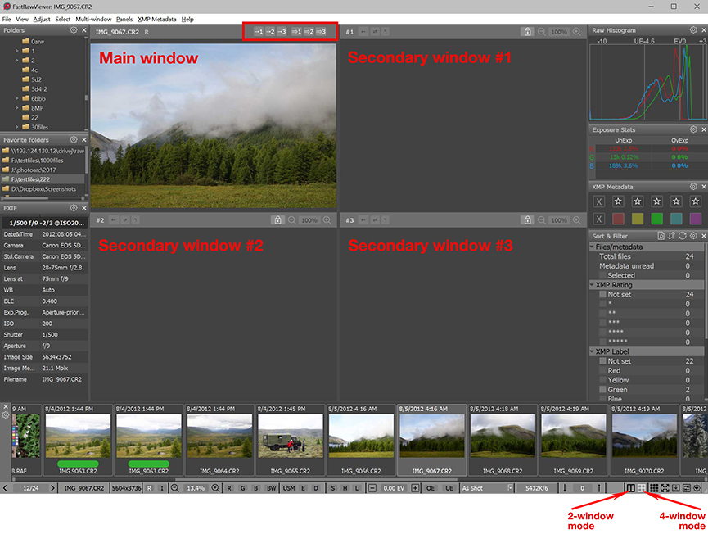Switch to 4-window view mode
Screen dimensions: 708x534
tap(643, 488)
